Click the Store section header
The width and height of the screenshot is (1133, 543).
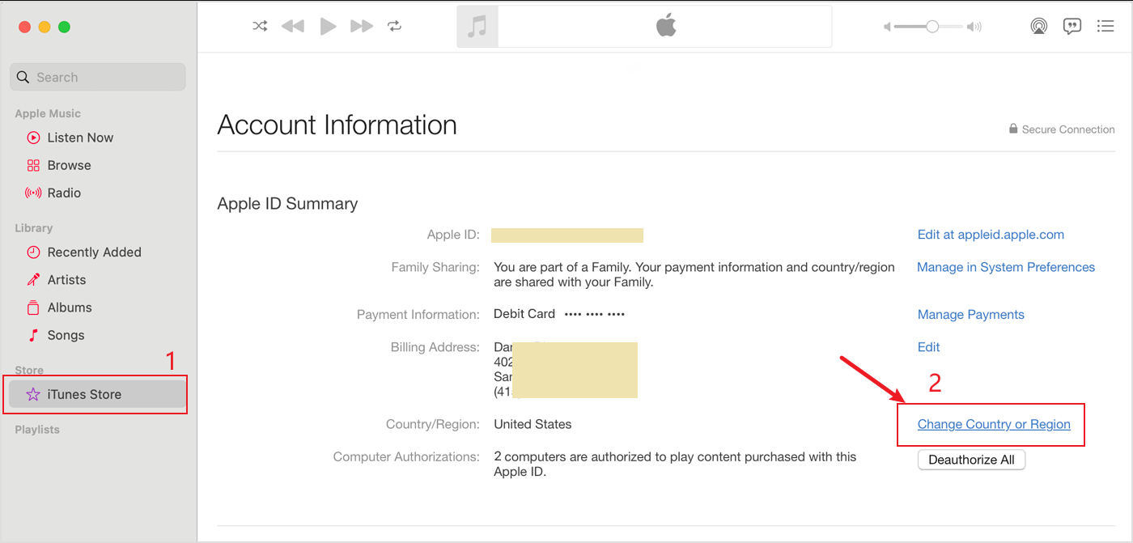tap(29, 371)
